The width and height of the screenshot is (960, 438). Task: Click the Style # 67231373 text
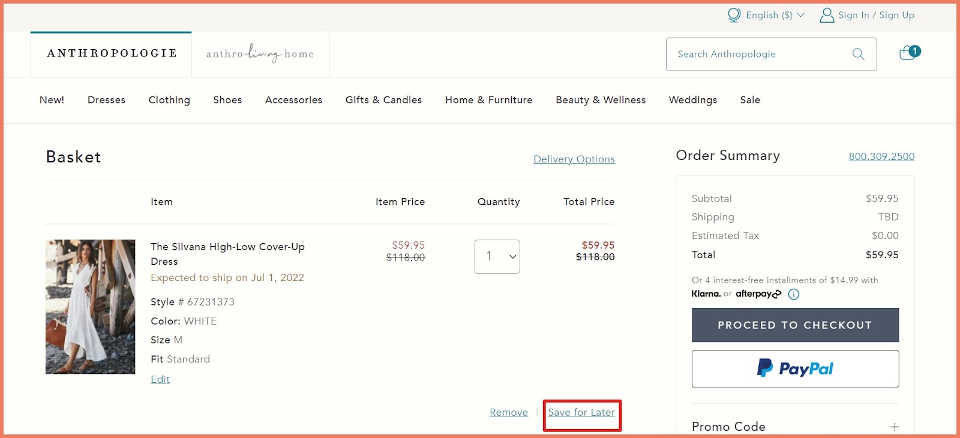pyautogui.click(x=193, y=302)
